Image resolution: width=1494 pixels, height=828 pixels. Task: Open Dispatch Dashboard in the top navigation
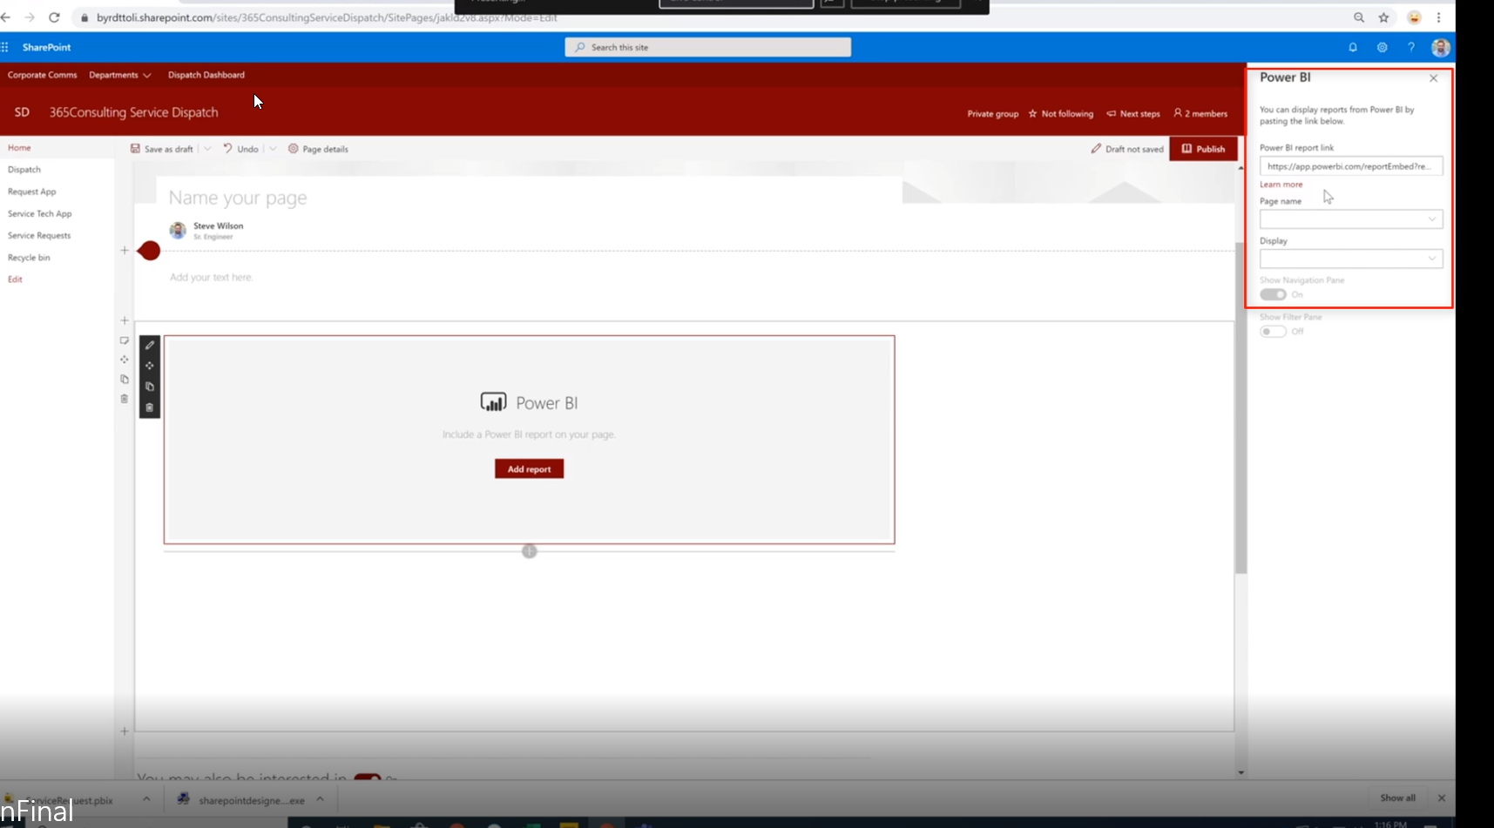206,75
